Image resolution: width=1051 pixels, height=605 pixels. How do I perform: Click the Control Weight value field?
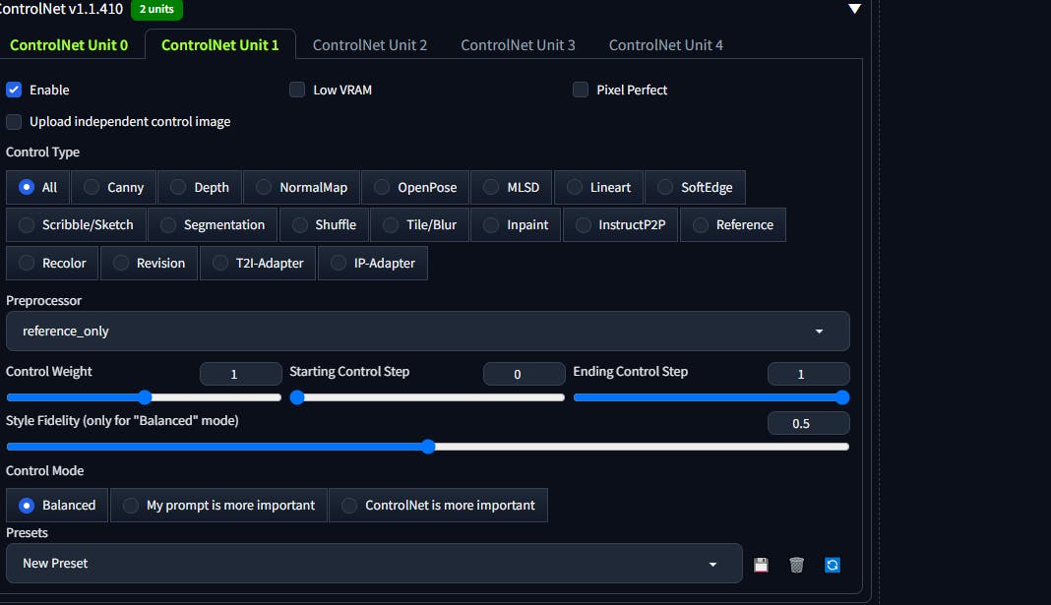[240, 374]
